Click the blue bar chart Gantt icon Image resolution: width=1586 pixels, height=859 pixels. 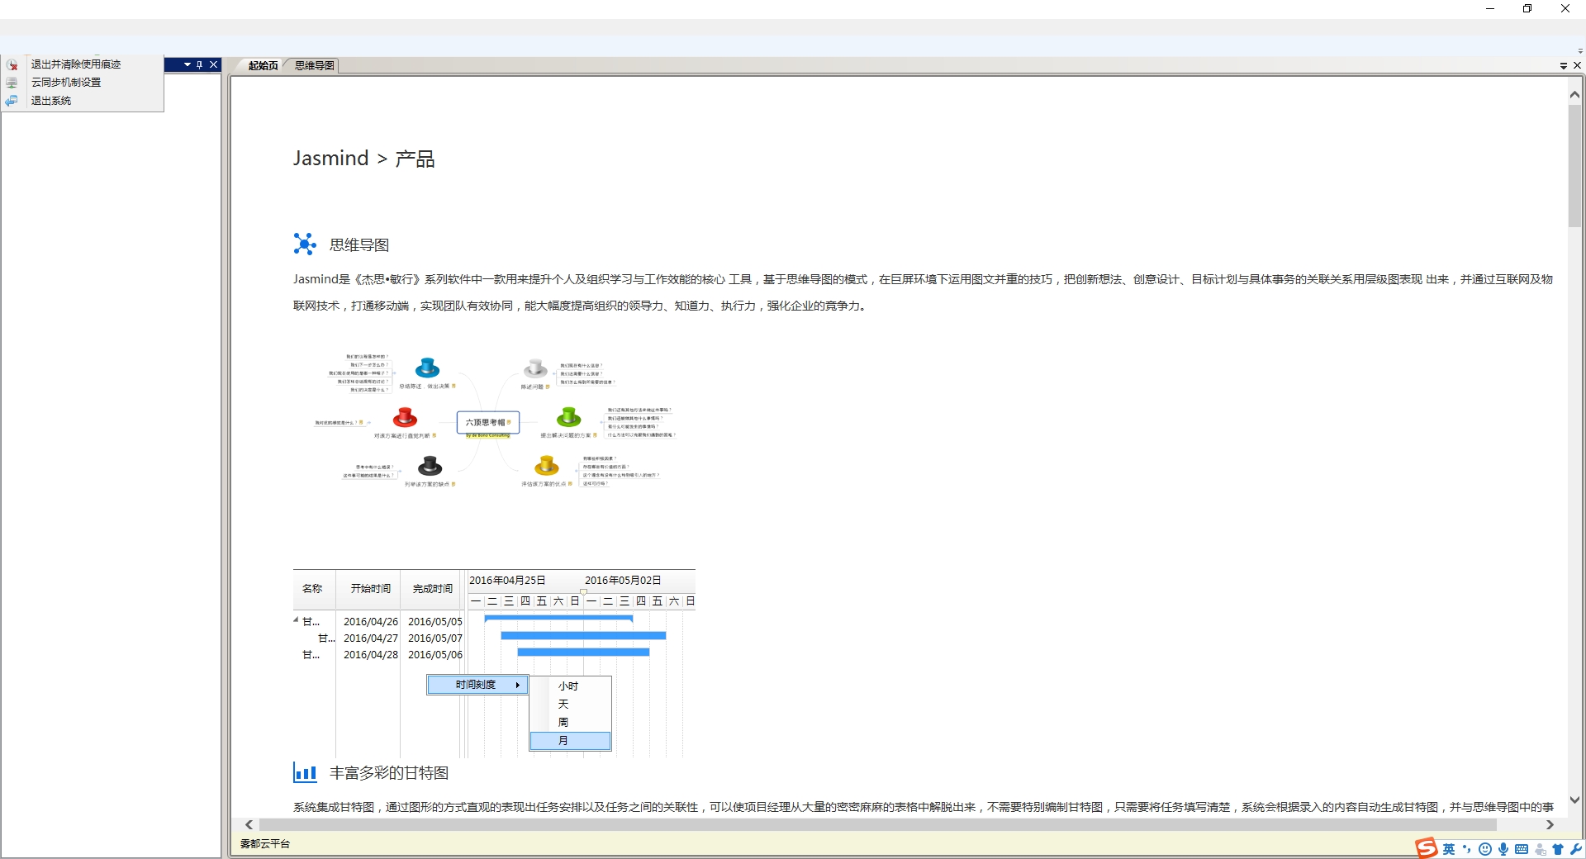tap(306, 773)
